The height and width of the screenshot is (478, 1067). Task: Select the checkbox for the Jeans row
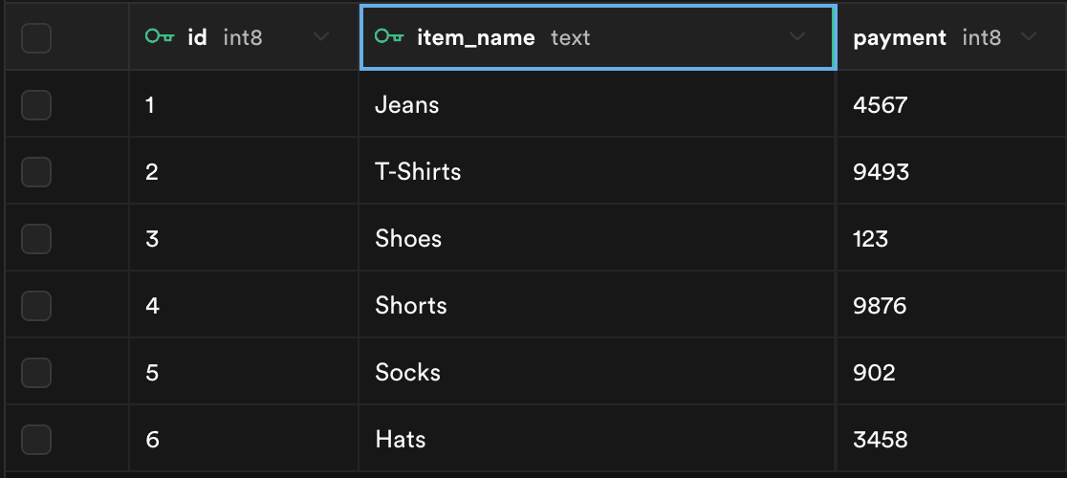36,105
